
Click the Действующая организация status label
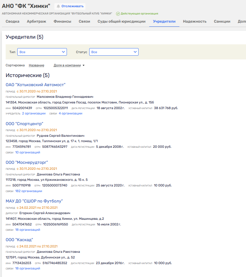pos(139,14)
